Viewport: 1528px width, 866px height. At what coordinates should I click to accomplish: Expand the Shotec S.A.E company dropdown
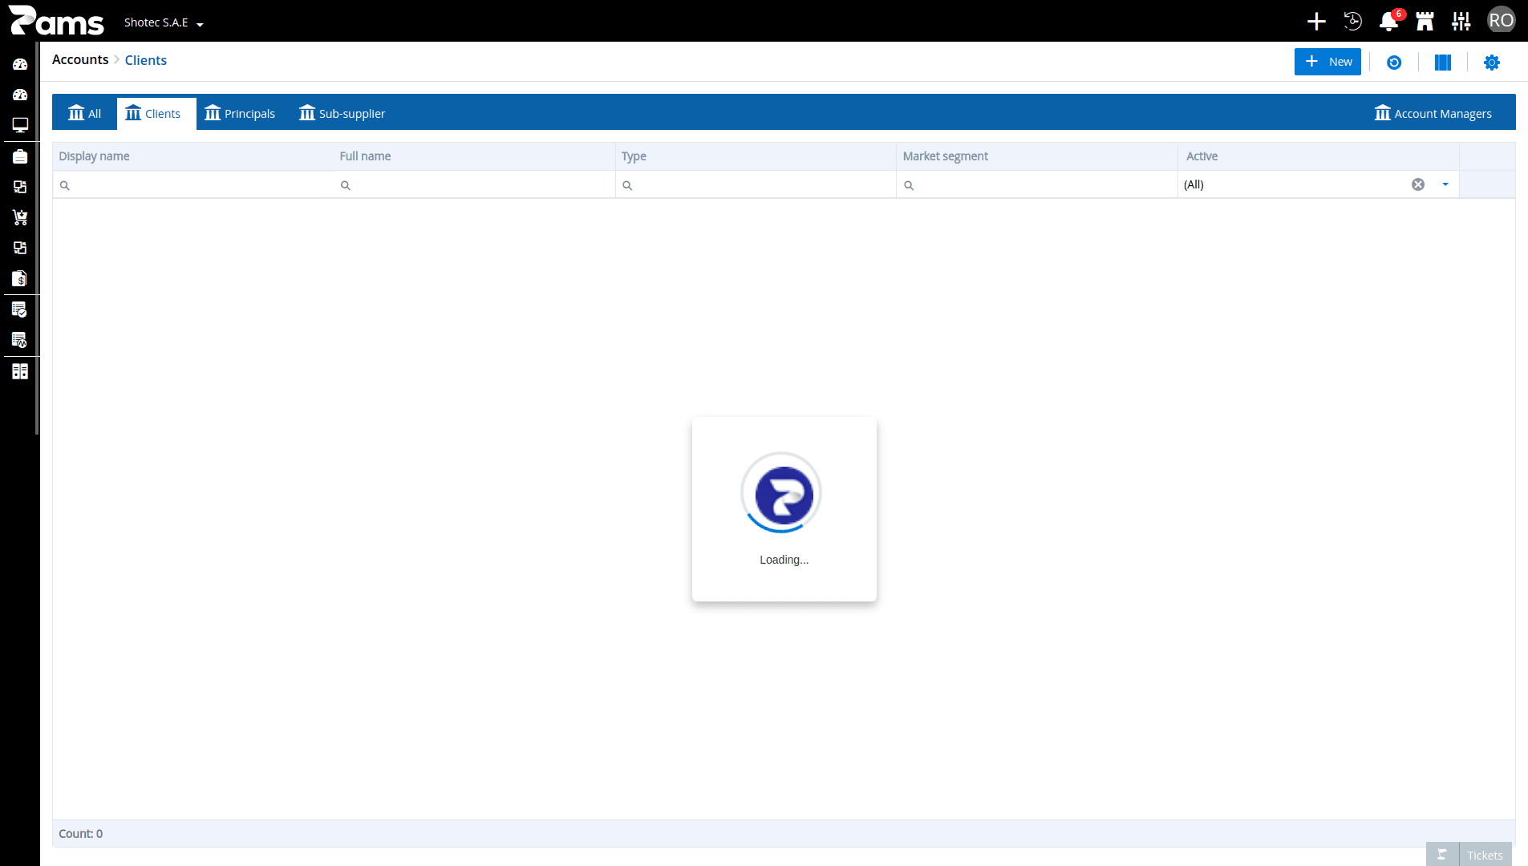tap(164, 22)
